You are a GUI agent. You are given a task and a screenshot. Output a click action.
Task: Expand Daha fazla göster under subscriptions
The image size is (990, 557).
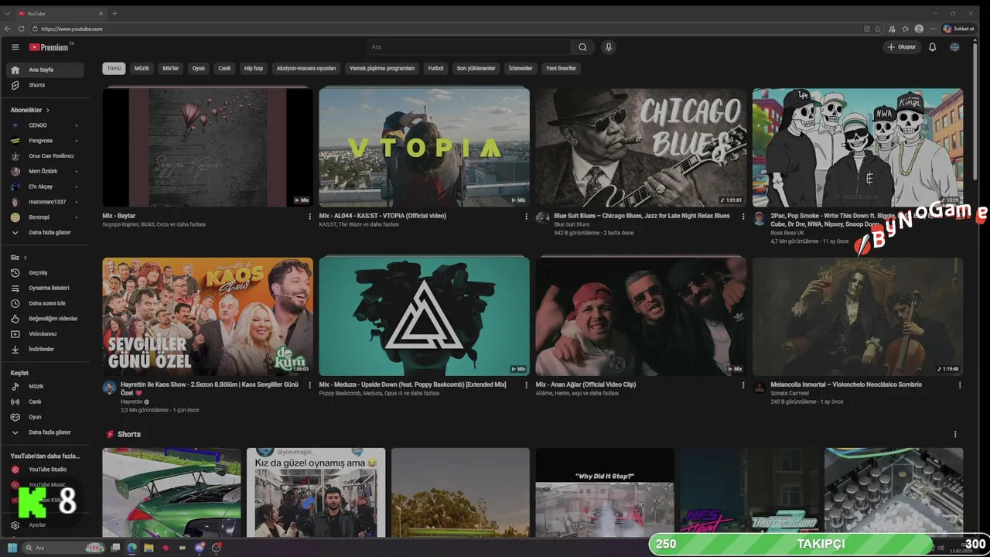pyautogui.click(x=45, y=233)
